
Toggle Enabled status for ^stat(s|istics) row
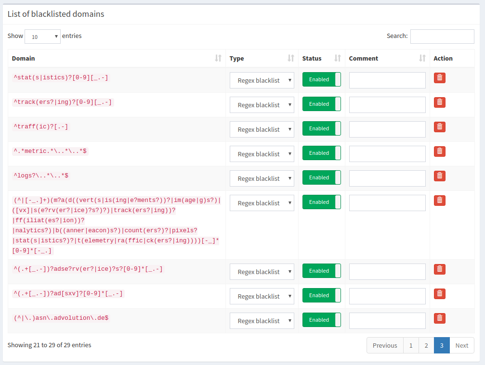coord(322,79)
